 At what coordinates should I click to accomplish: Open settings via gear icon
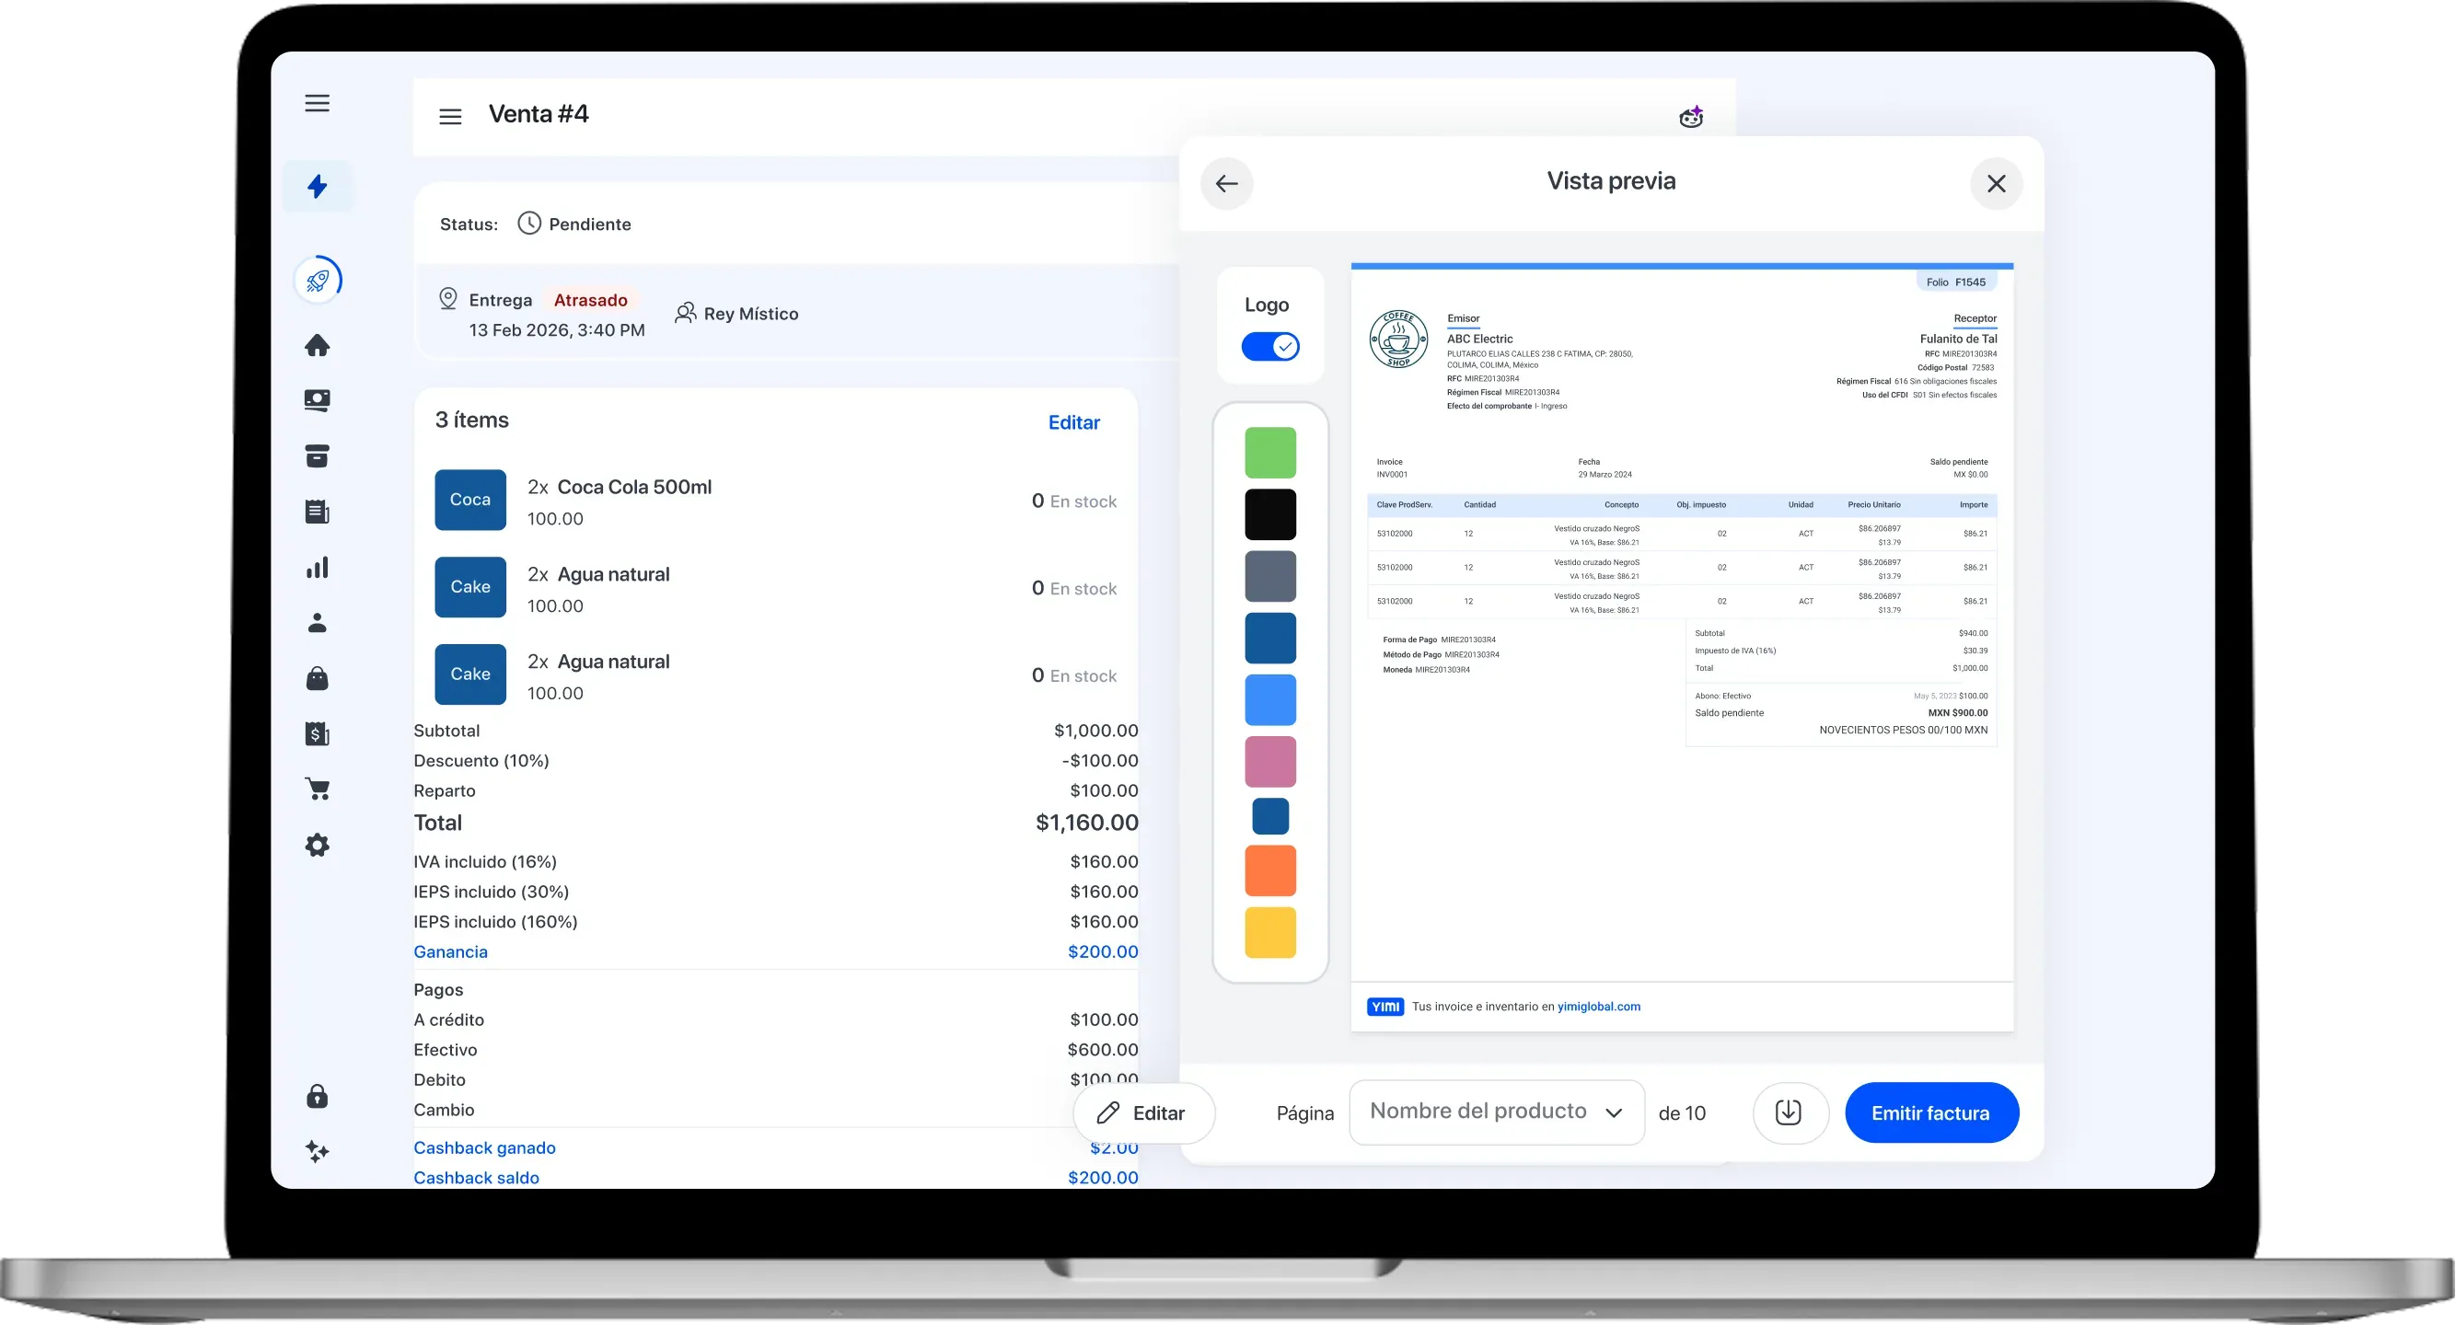(318, 845)
